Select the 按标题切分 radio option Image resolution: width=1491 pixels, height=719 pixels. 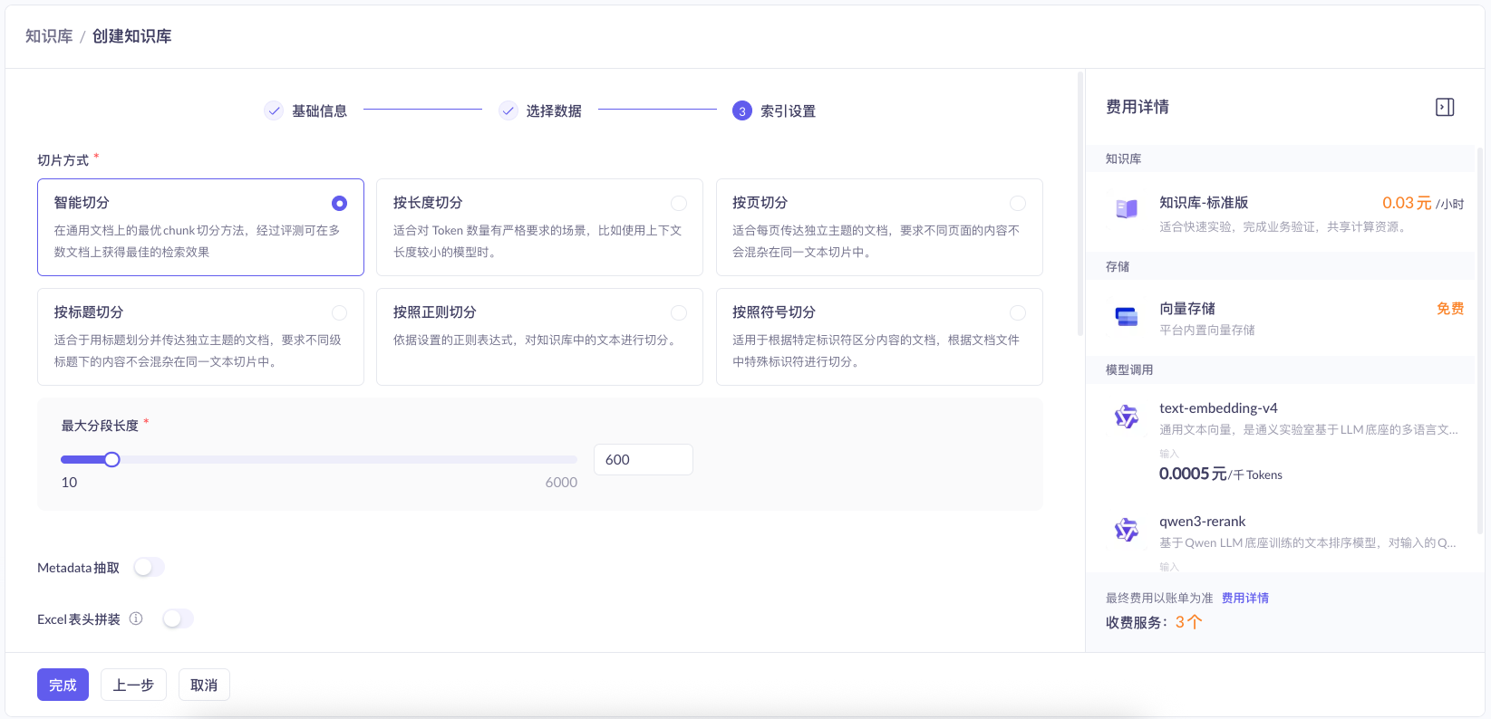[x=339, y=312]
